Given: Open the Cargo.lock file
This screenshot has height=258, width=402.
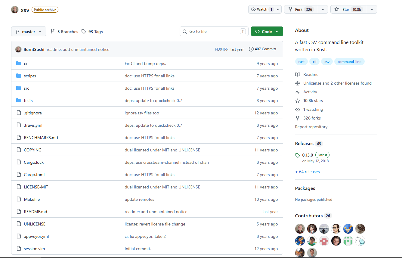Looking at the screenshot, I should [x=34, y=162].
